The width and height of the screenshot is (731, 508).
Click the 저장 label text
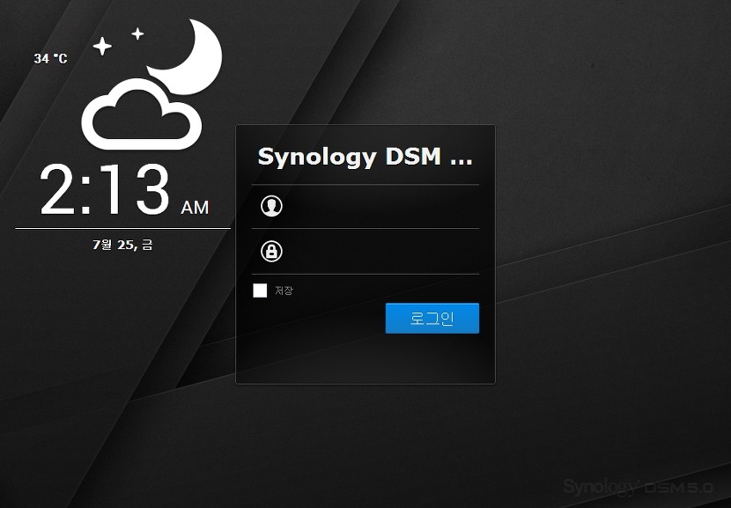[284, 291]
